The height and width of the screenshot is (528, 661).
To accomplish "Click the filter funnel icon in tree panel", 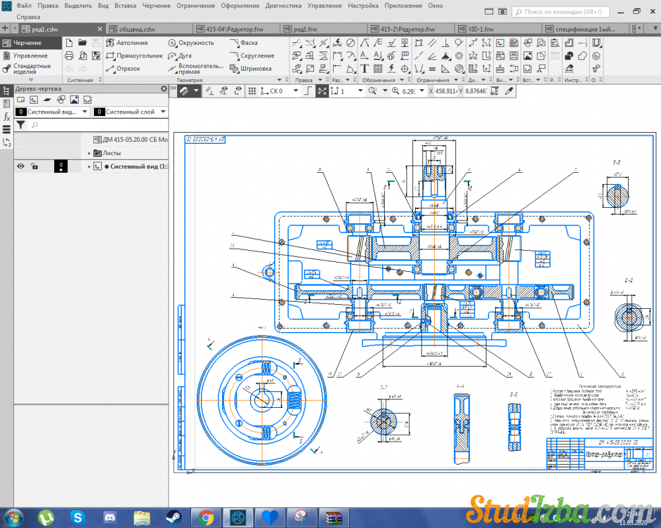I will click(20, 124).
